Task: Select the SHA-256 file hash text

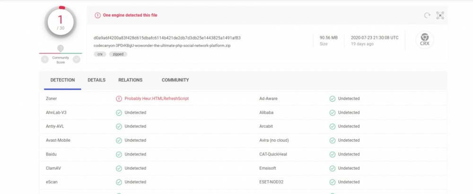Action: [167, 38]
